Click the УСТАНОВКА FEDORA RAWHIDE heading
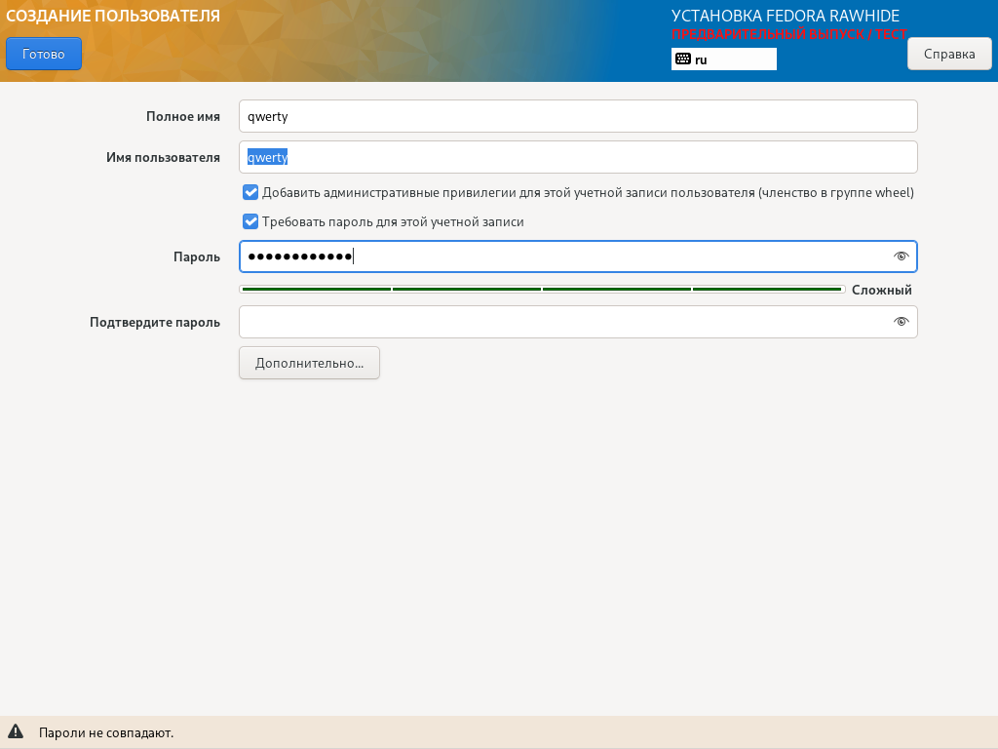 click(x=786, y=16)
